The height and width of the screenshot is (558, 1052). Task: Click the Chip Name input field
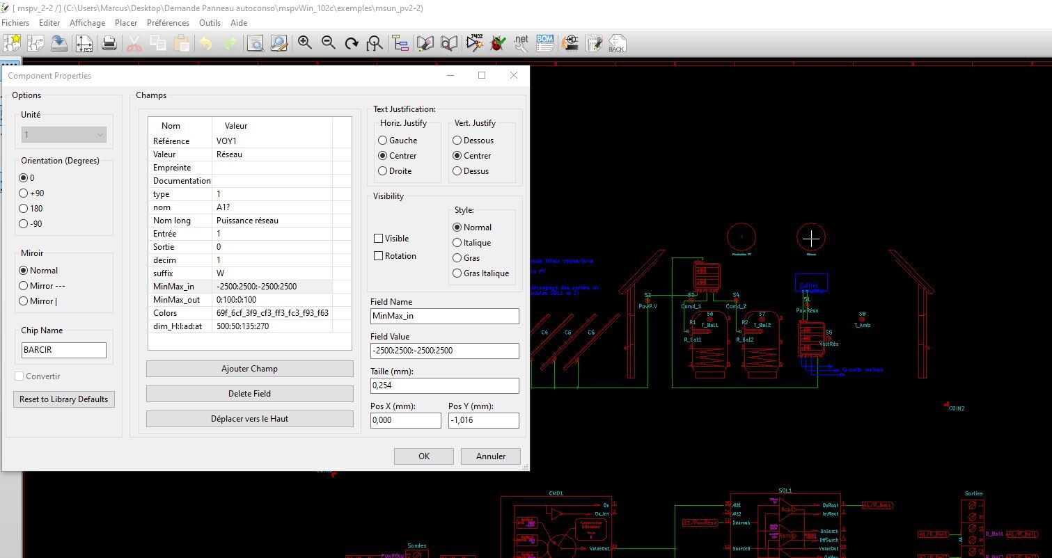click(63, 350)
